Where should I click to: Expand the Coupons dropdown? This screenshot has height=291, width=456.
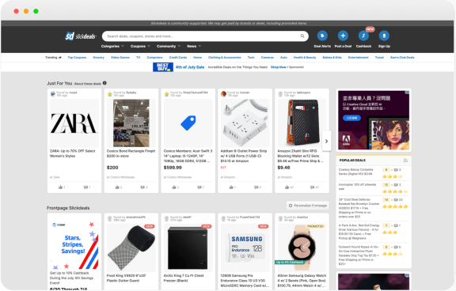[x=140, y=46]
